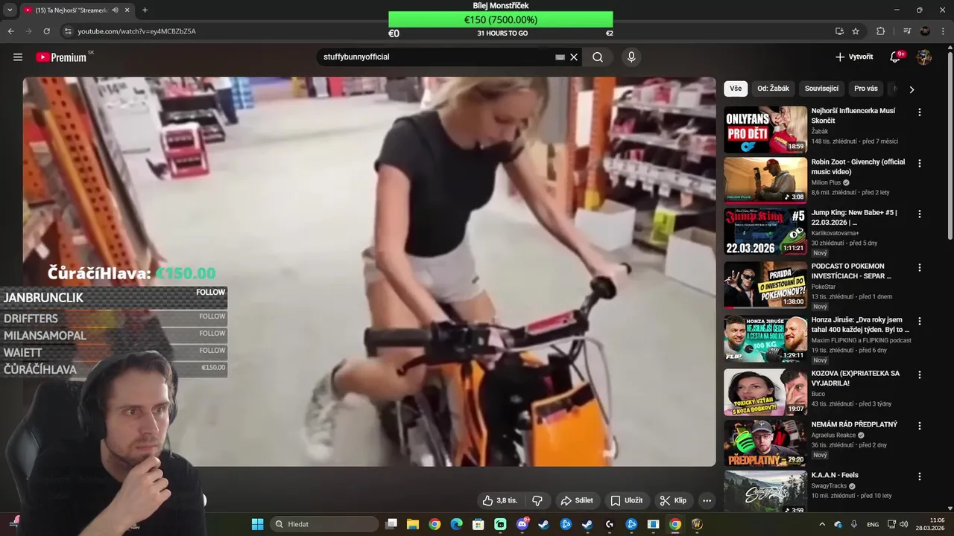Screen dimensions: 954x536
Task: Click the Sdílet share button
Action: tap(577, 500)
